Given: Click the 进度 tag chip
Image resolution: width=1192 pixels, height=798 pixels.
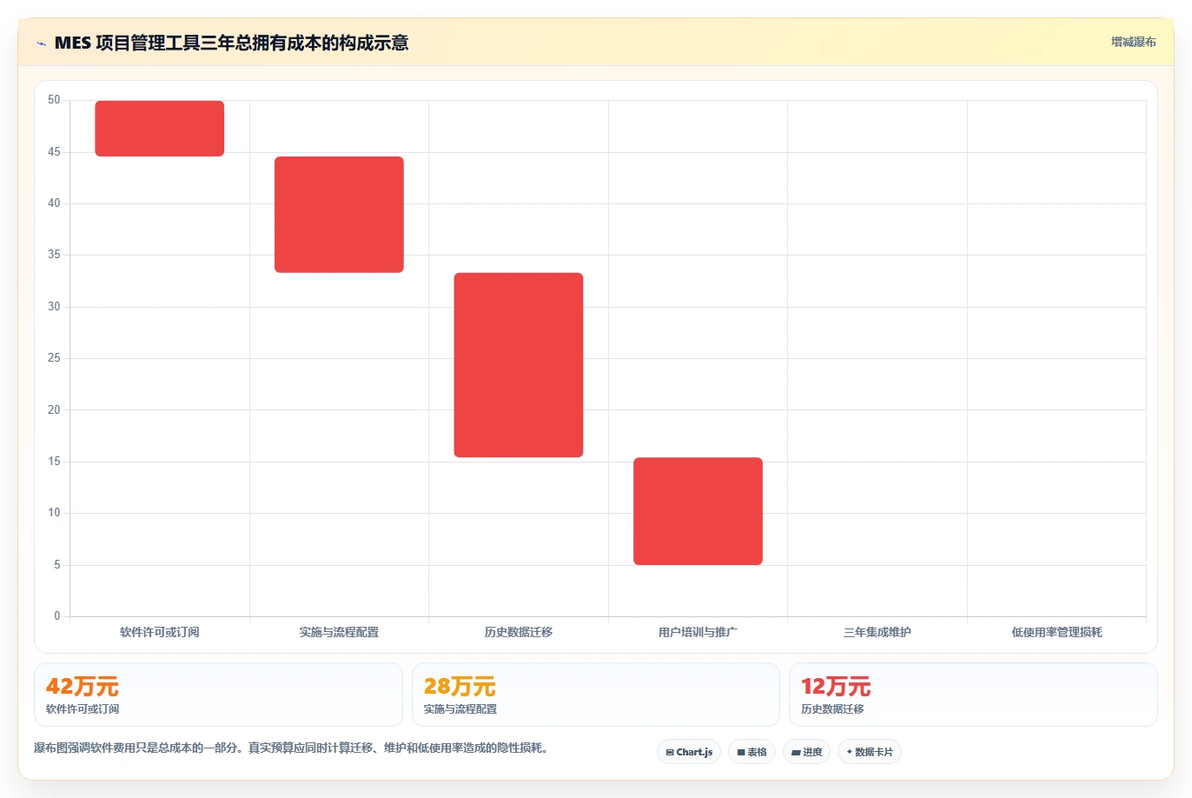Looking at the screenshot, I should click(x=806, y=752).
